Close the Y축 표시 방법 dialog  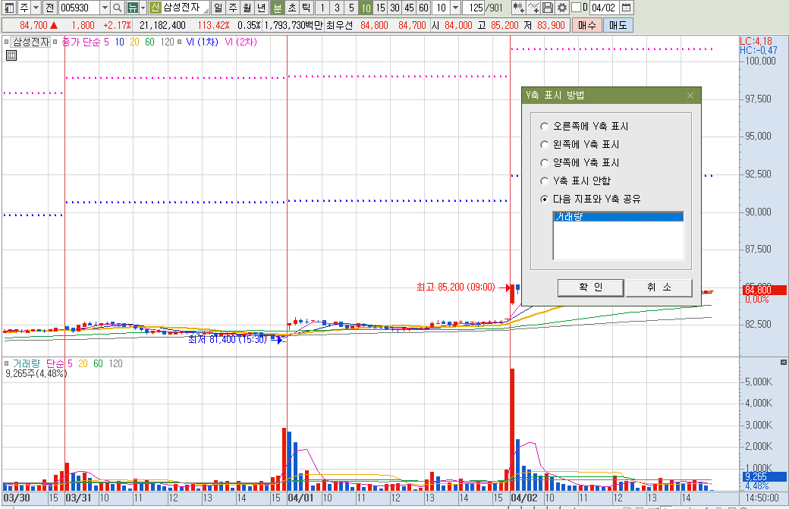click(690, 96)
